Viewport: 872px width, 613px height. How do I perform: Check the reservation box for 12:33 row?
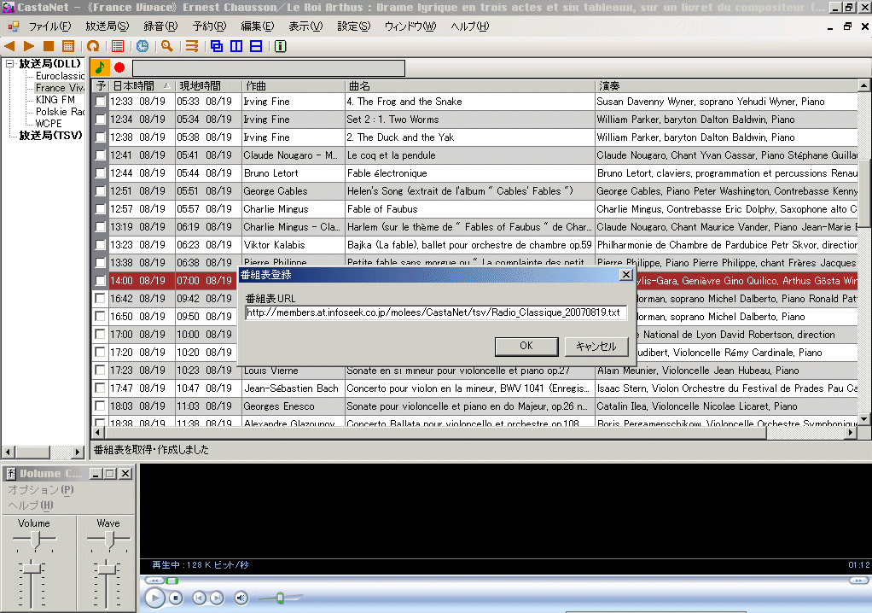tap(101, 102)
